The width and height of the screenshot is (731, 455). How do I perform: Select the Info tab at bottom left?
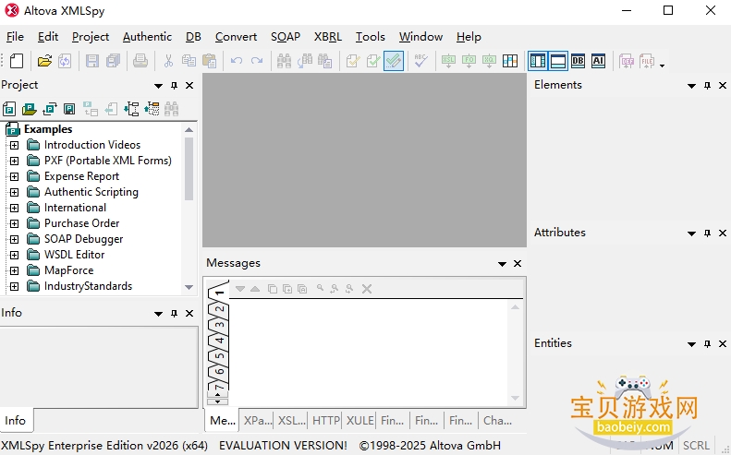coord(16,421)
